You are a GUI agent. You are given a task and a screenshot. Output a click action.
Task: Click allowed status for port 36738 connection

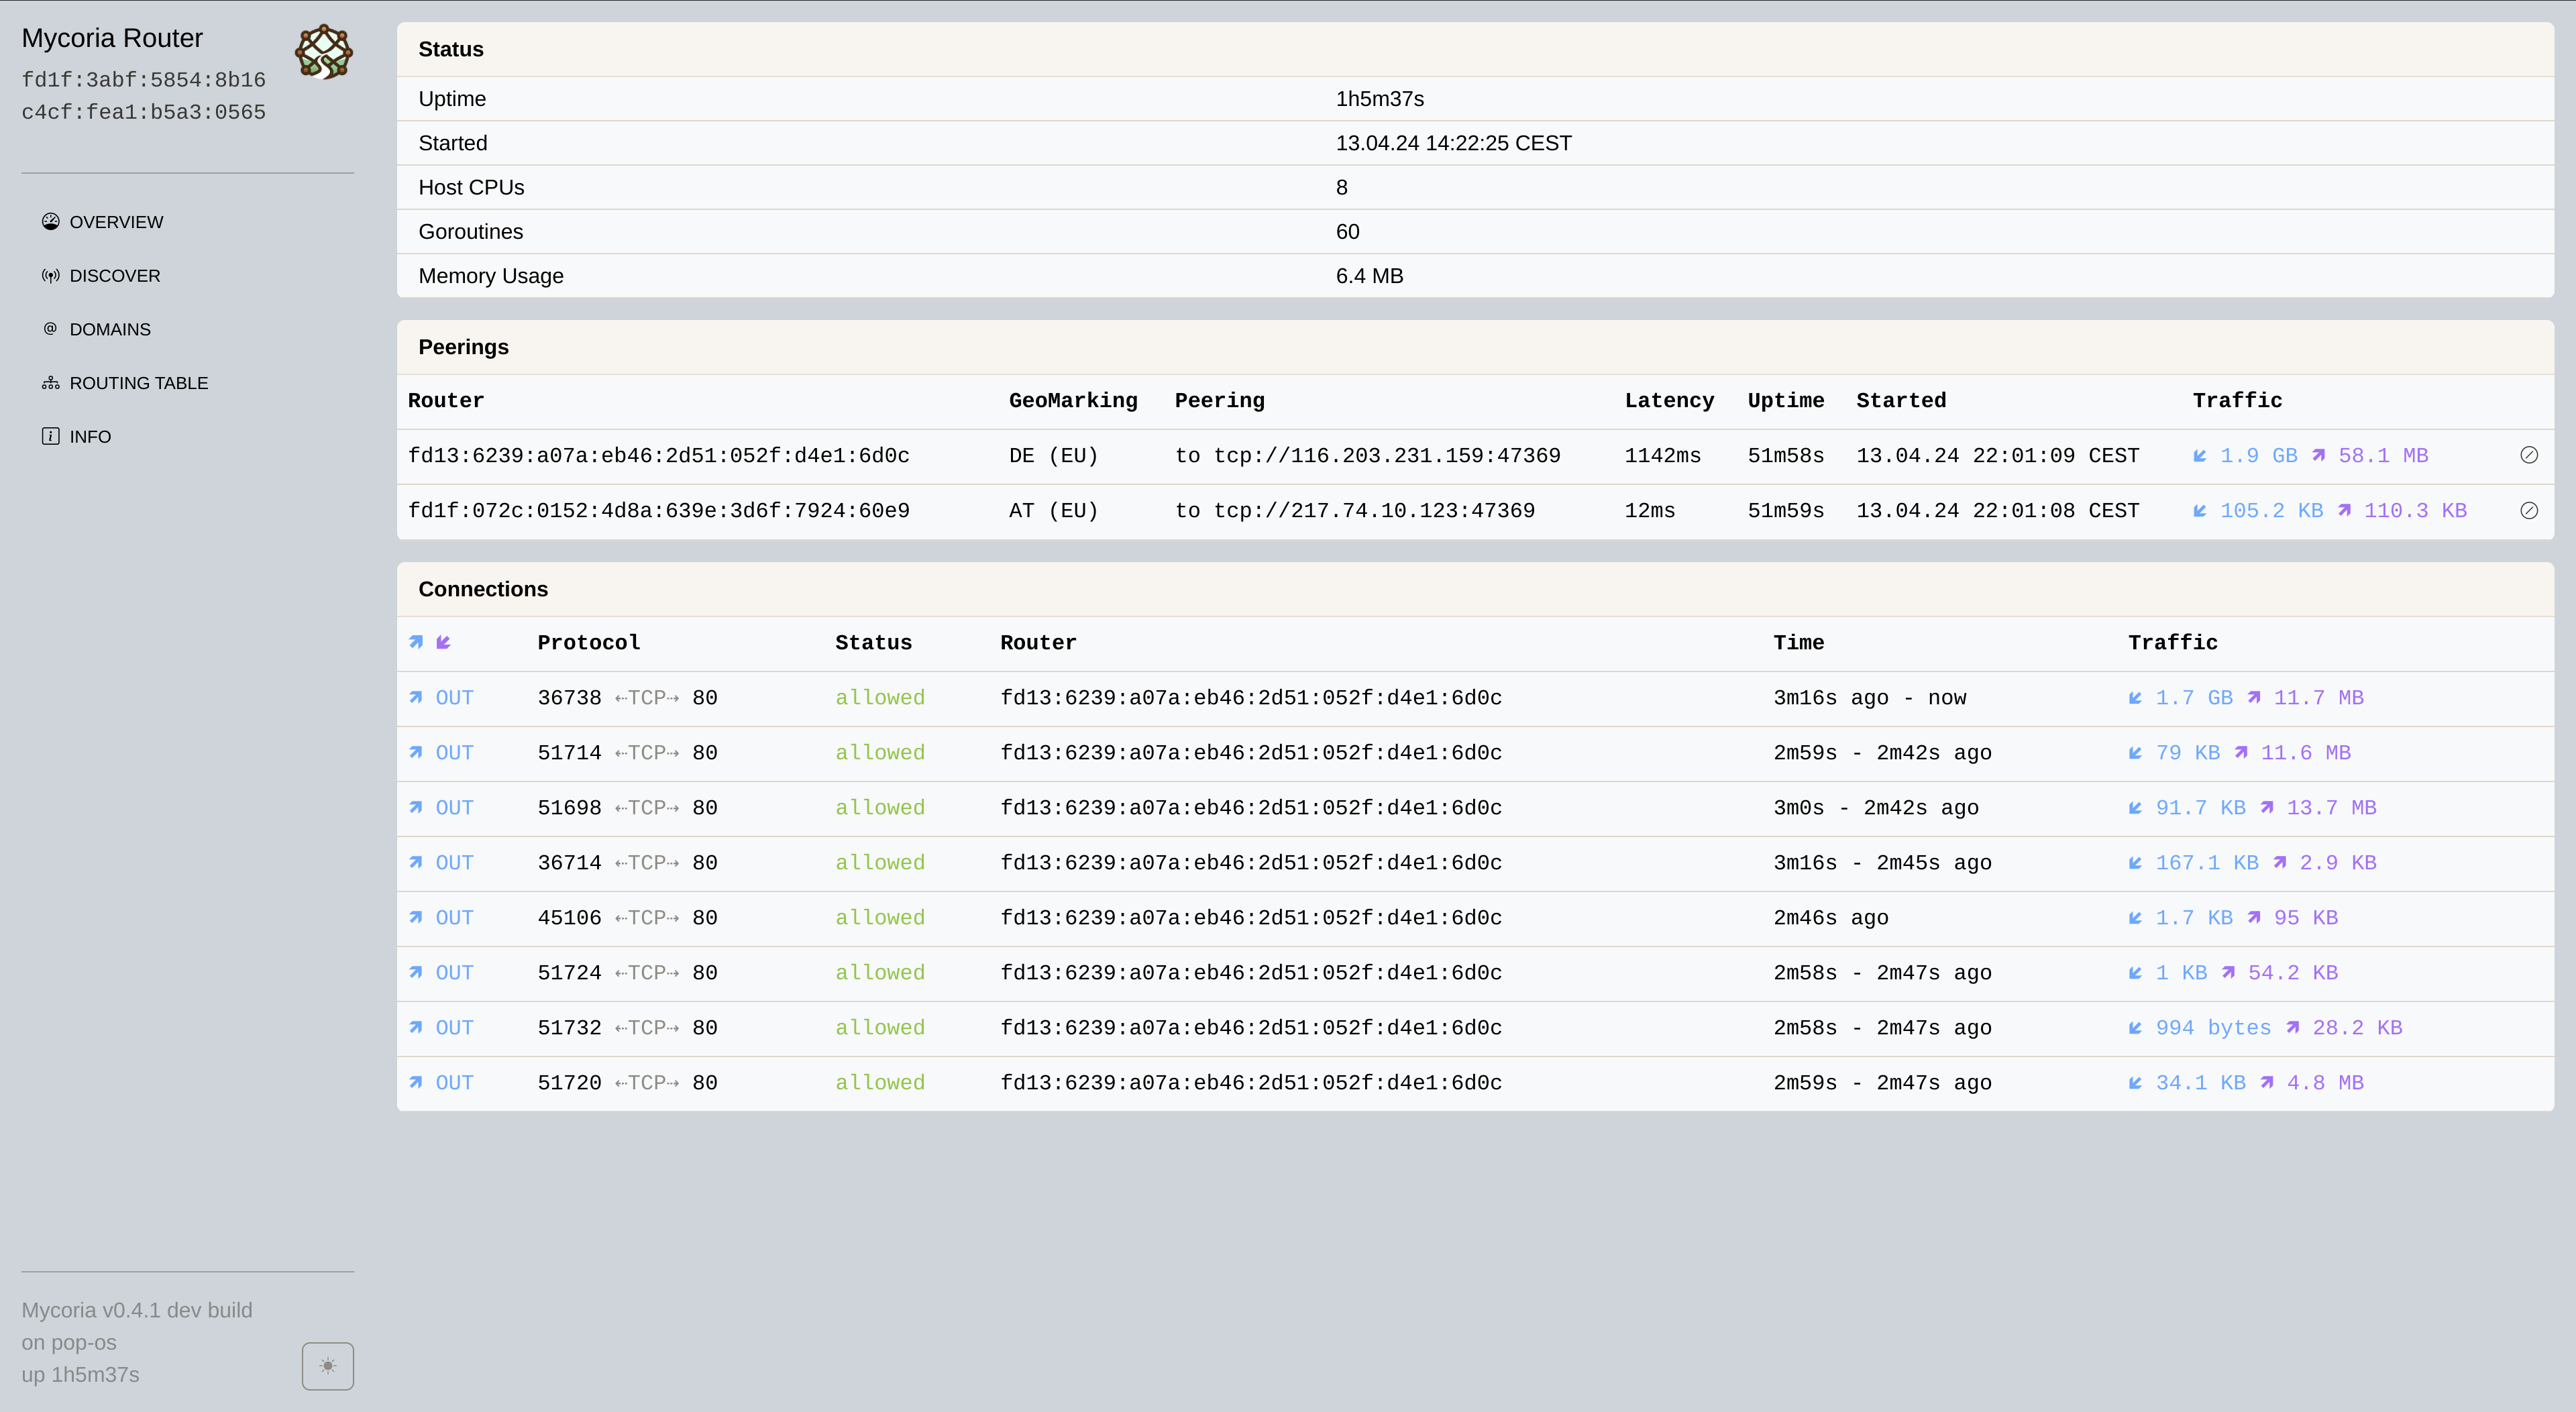(880, 698)
